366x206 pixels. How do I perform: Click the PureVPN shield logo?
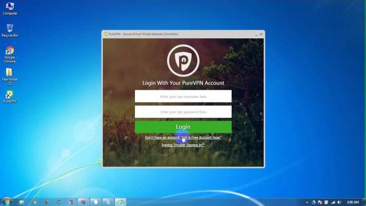click(183, 61)
